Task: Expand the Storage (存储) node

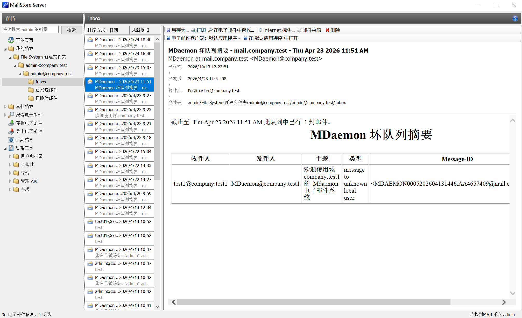Action: [x=10, y=173]
